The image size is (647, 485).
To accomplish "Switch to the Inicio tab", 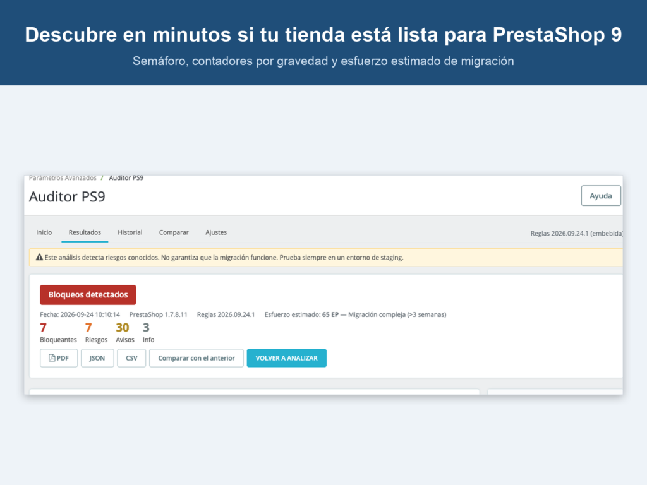I will pyautogui.click(x=44, y=232).
